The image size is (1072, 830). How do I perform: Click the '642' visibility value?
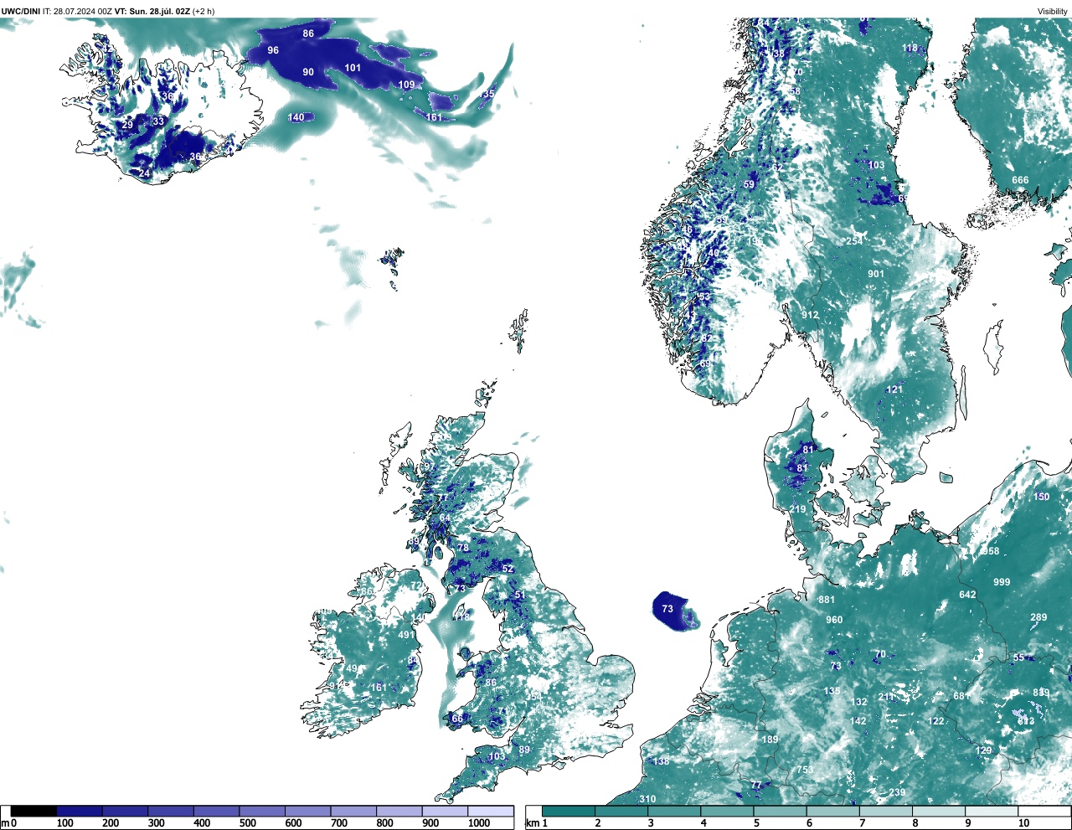[967, 595]
